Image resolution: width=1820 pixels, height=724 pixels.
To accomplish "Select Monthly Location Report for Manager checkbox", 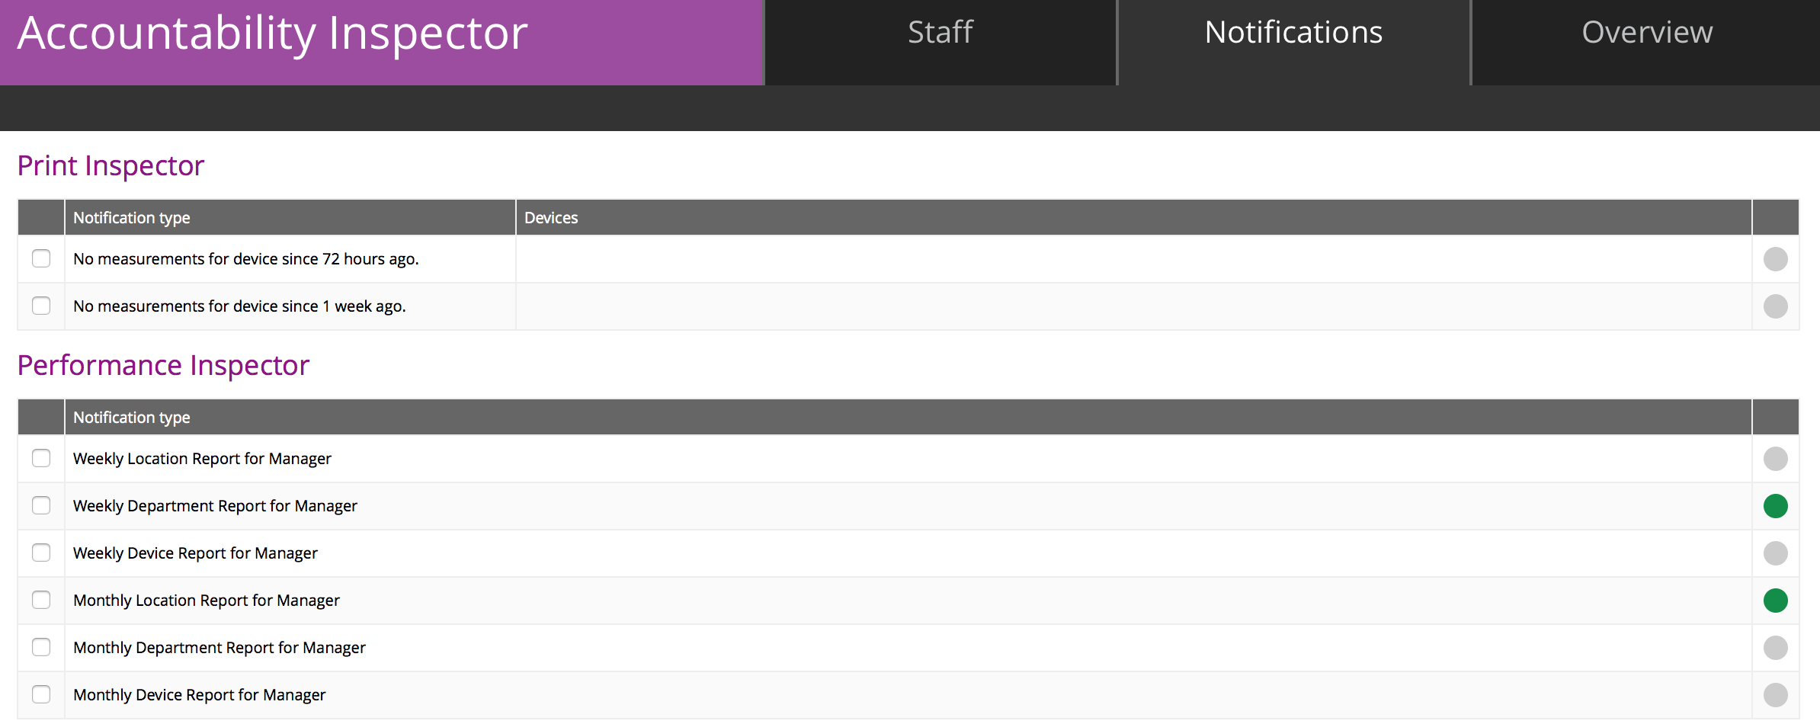I will (x=41, y=600).
